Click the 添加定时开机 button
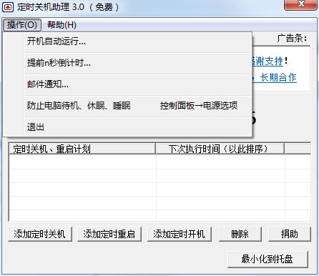This screenshot has height=276, width=319. pyautogui.click(x=180, y=234)
